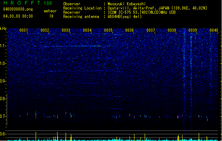Click the 0.9 kHz axis label

pos(3,81)
